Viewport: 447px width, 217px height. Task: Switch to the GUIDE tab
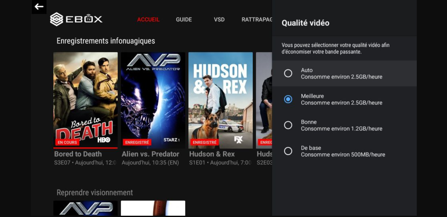(184, 19)
